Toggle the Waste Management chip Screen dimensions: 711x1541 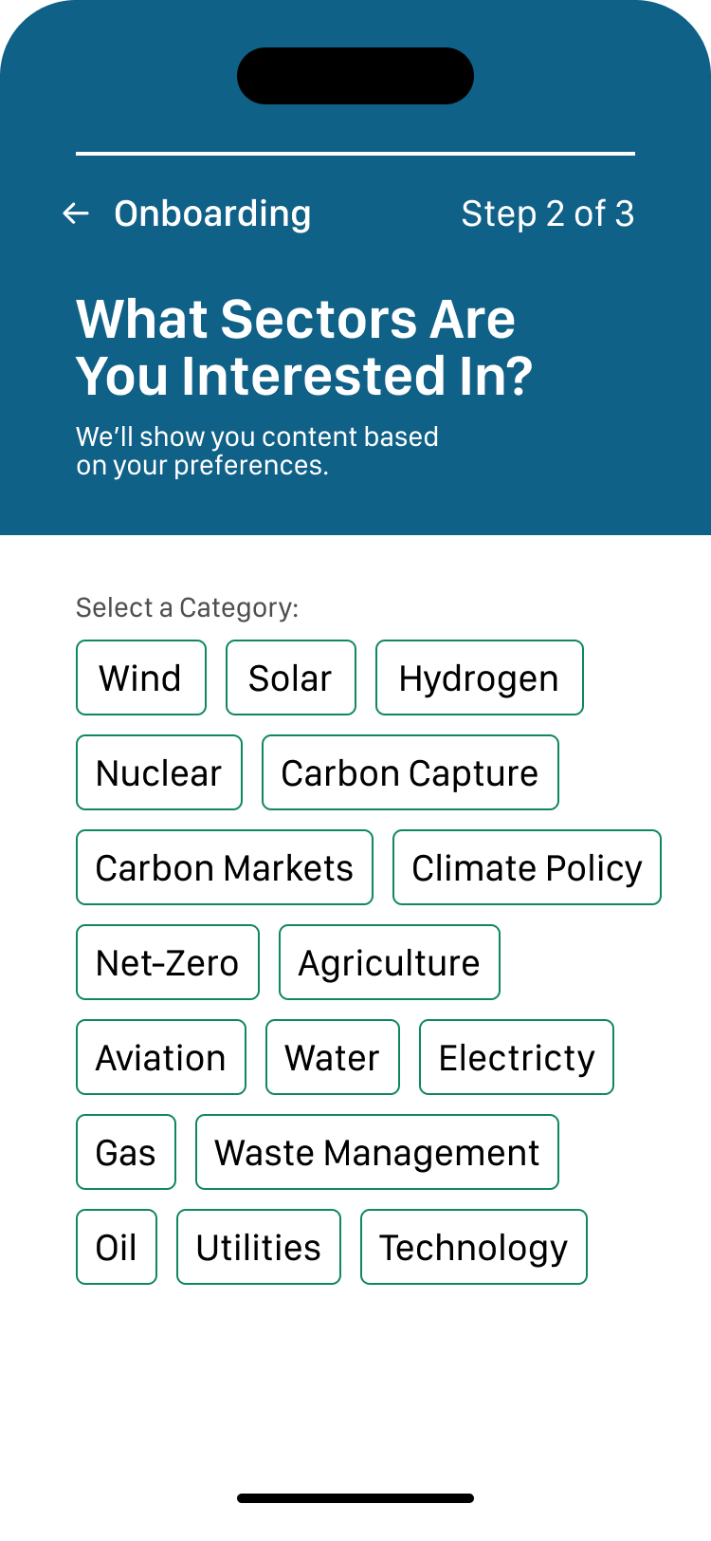377,1152
